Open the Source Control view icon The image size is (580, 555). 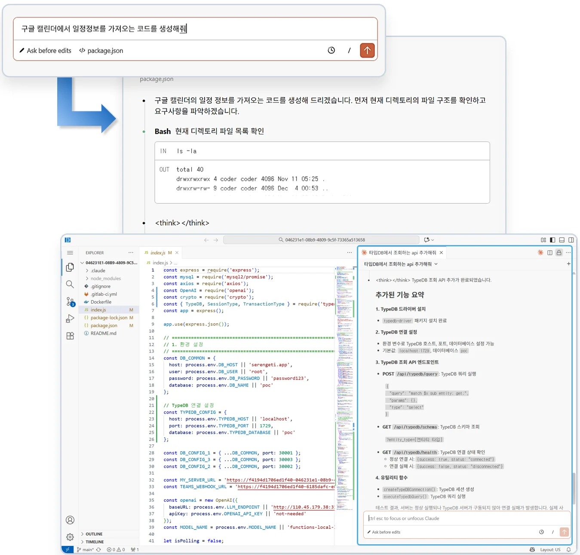(x=70, y=302)
